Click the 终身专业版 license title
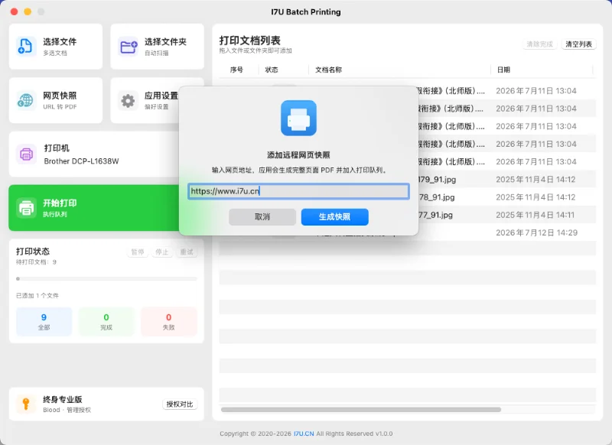 (x=63, y=399)
